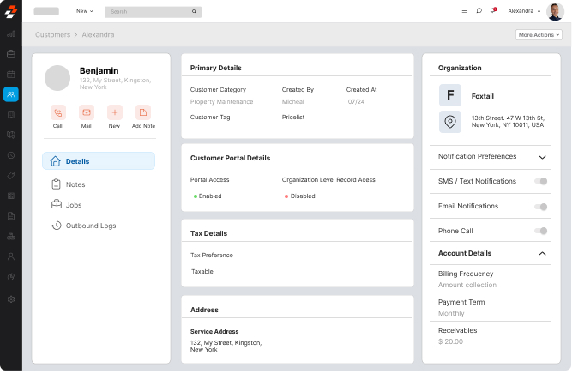Click the organization location pin icon

[x=449, y=122]
